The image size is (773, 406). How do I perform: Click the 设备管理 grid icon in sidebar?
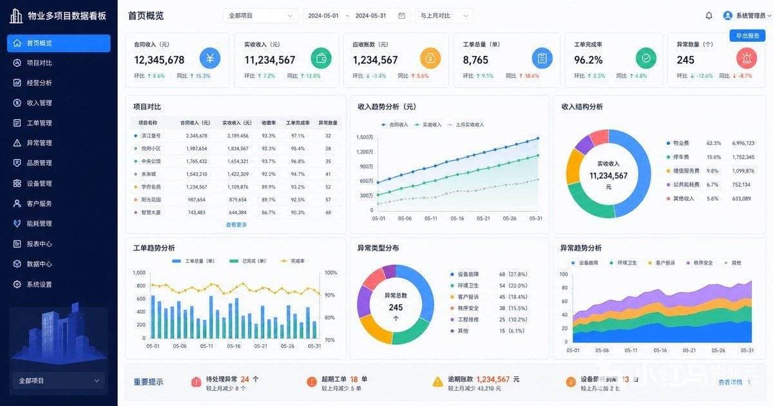[17, 184]
